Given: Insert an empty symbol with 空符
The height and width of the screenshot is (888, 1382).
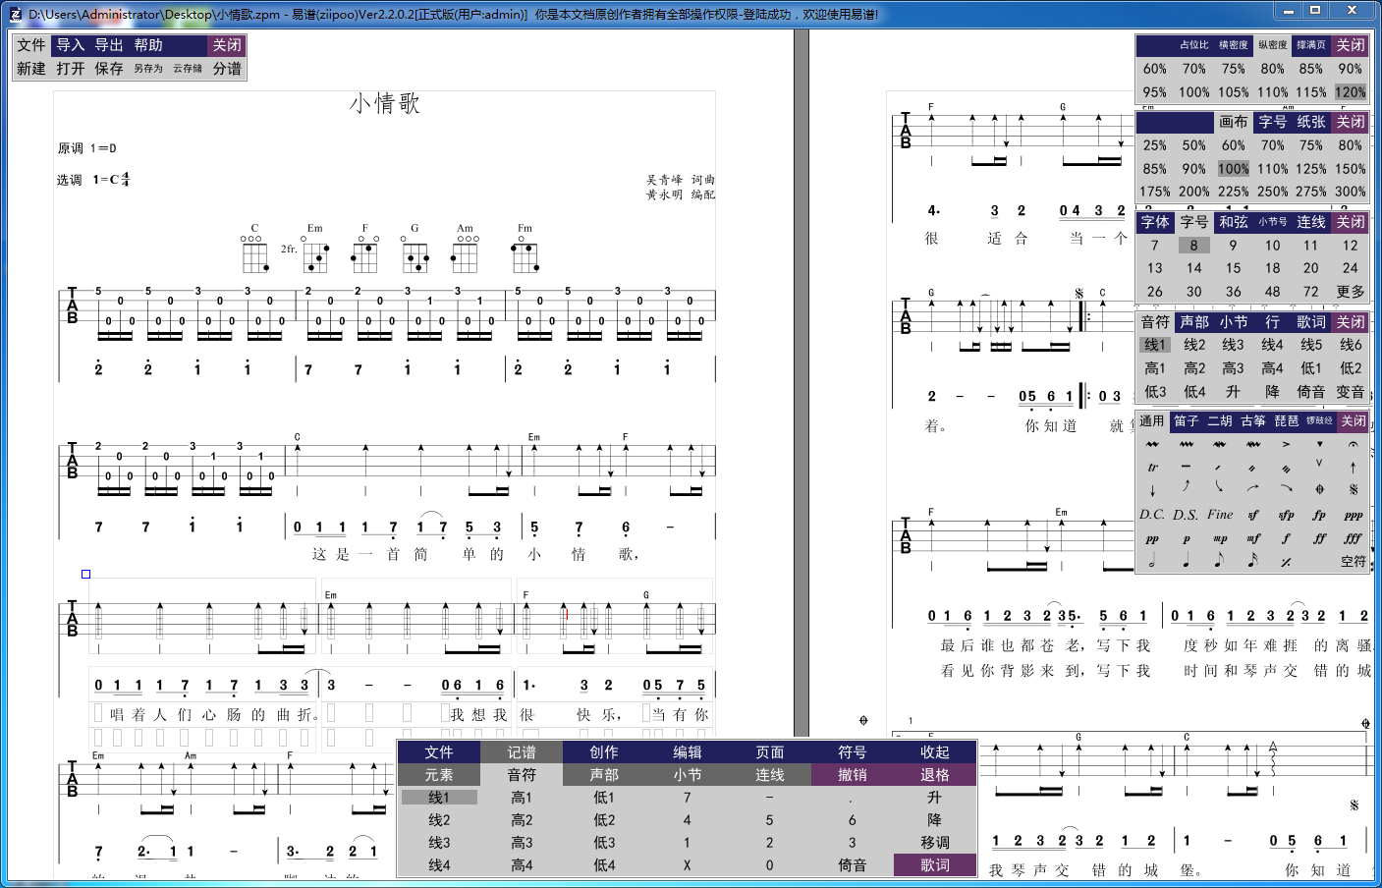Looking at the screenshot, I should coord(1354,561).
